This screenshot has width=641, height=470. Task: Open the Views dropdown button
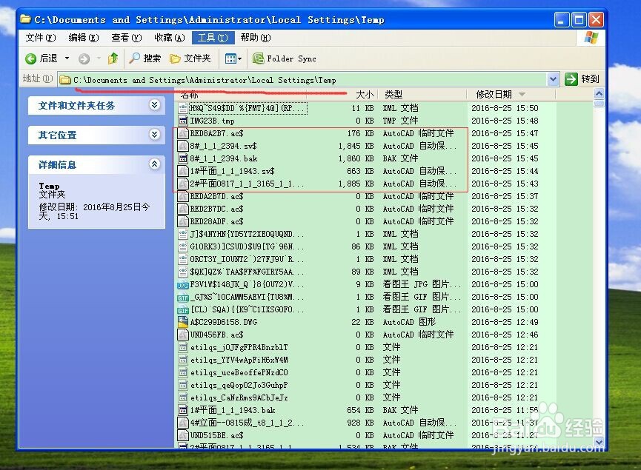[x=233, y=58]
